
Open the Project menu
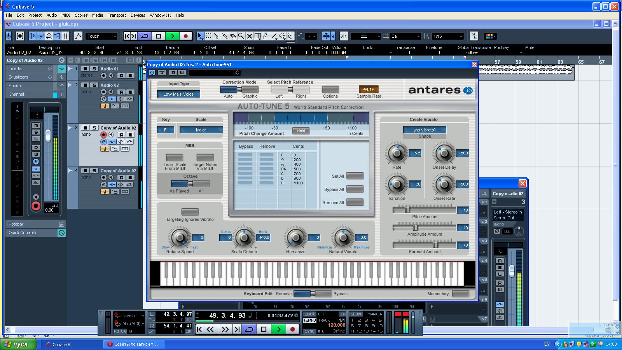pos(35,15)
